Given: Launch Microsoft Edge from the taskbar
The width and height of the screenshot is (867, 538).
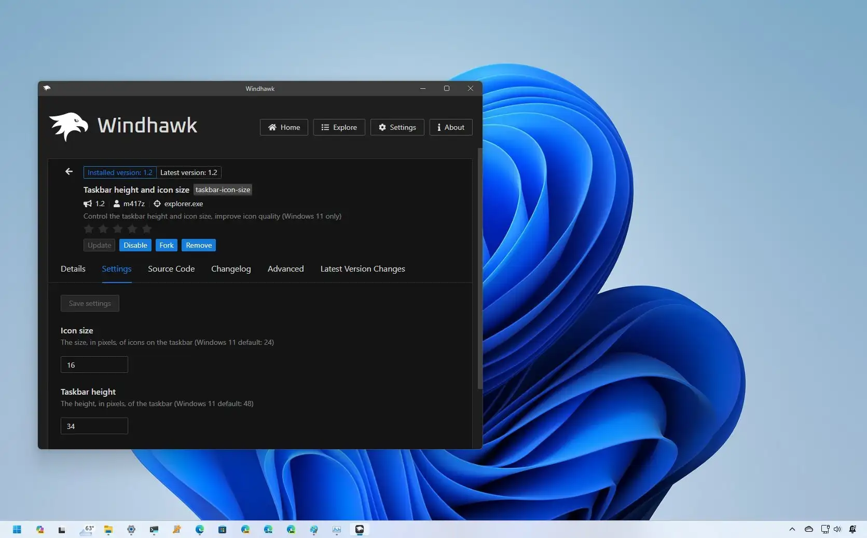Looking at the screenshot, I should [x=199, y=529].
